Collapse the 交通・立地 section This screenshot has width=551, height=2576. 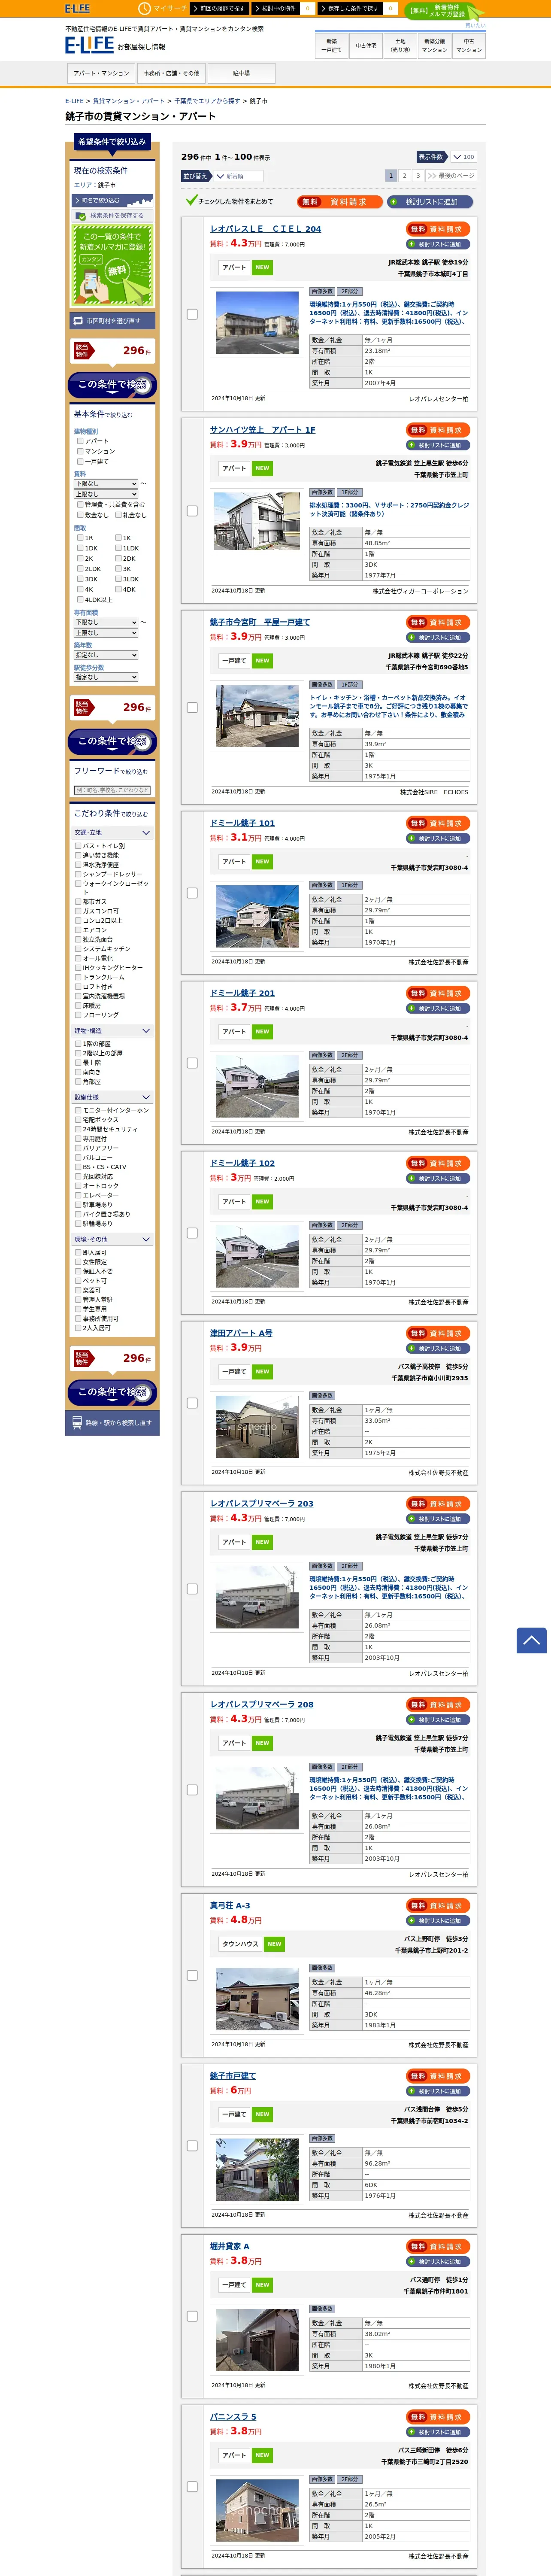[112, 832]
